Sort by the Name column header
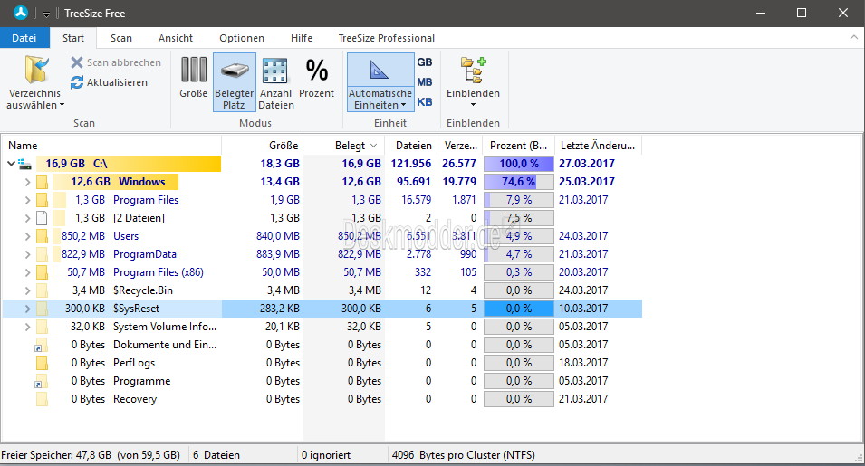 click(111, 146)
